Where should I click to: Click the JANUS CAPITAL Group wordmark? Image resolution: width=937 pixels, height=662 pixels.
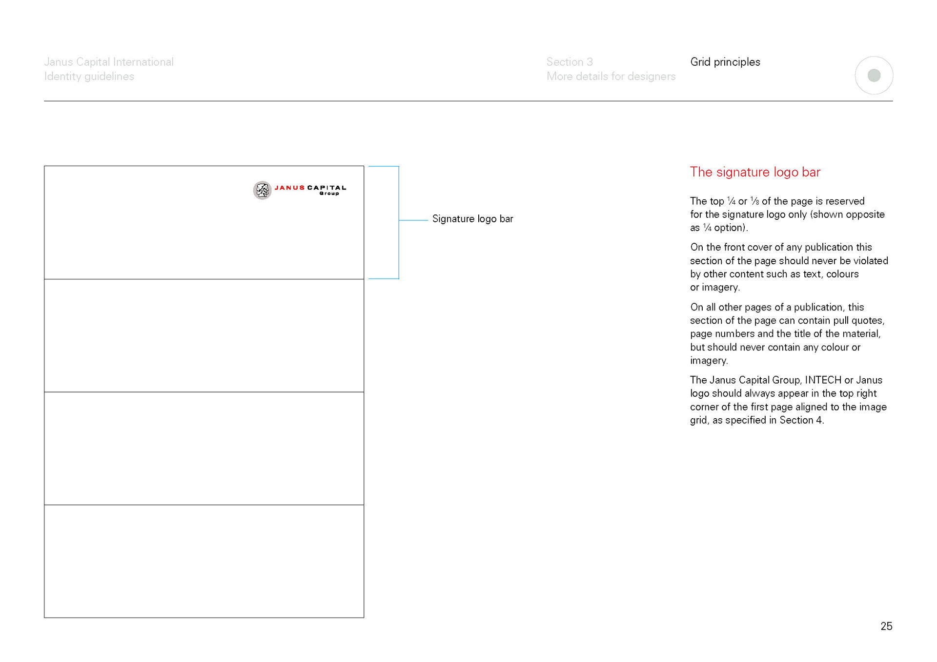(310, 189)
